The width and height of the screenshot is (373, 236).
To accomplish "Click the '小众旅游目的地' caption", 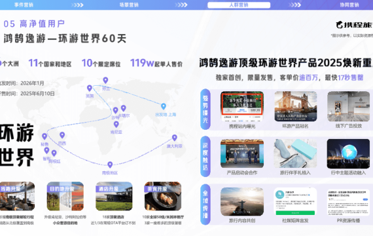I will pyautogui.click(x=65, y=223).
